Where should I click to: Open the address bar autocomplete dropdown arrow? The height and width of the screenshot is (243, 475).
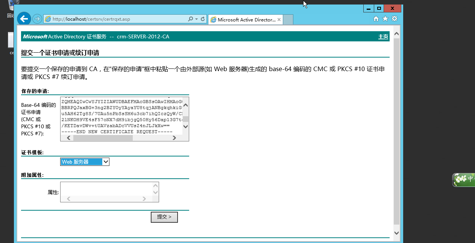197,19
